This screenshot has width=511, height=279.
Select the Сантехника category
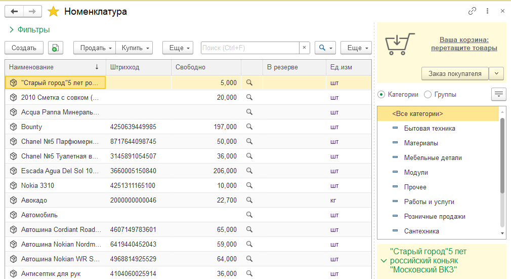click(x=421, y=231)
